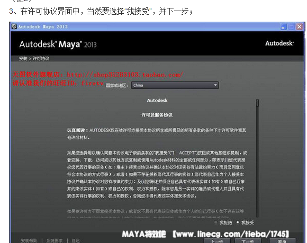Screen dimensions: 307x243
Task: Click the Autodesk logo at top right
Action: coord(279,43)
